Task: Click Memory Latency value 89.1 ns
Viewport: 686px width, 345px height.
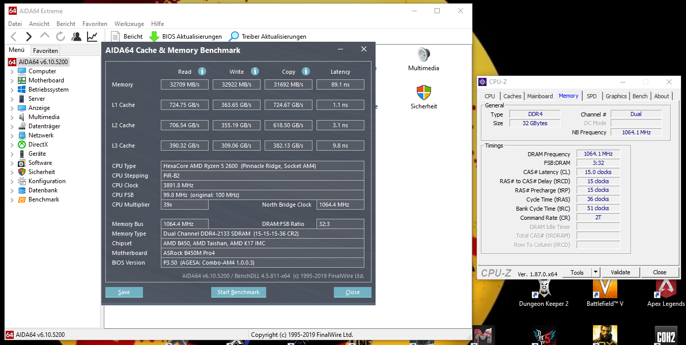Action: click(340, 84)
